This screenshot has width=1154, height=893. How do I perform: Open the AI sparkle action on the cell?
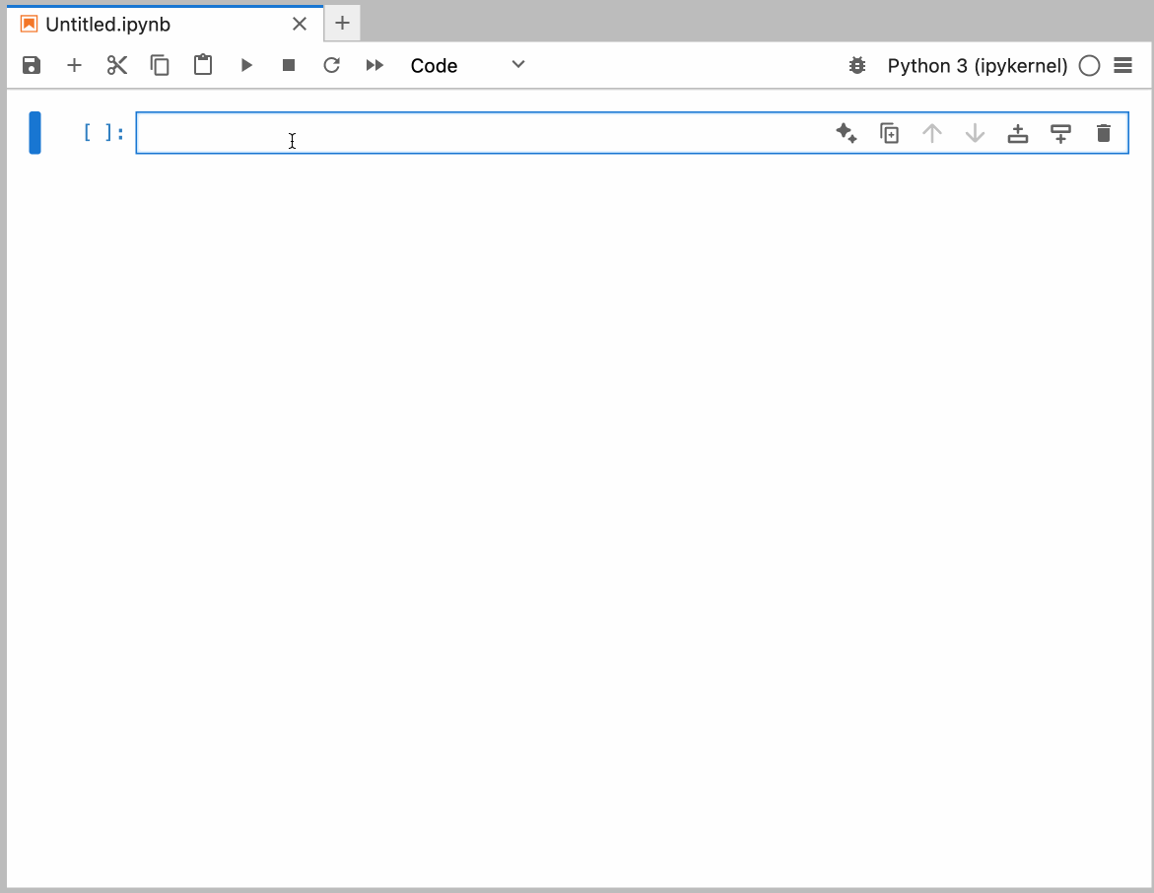(846, 132)
